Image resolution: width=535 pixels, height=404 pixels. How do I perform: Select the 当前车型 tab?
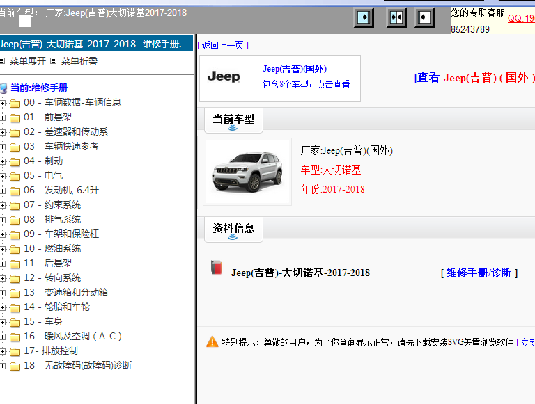[233, 120]
